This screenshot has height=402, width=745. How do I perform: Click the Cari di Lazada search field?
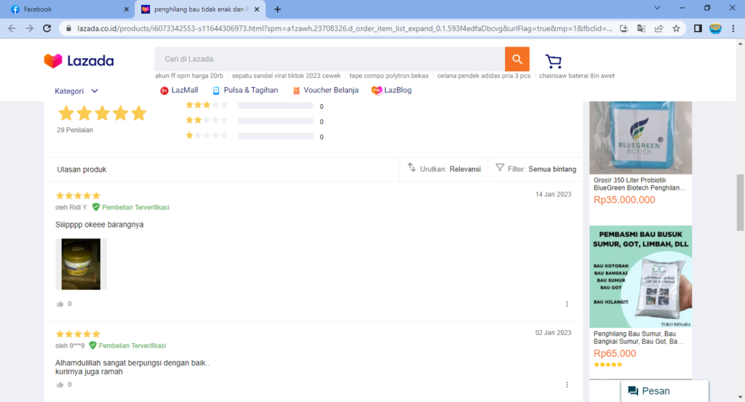pos(329,59)
